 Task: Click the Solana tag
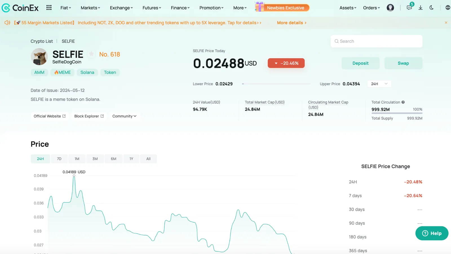pyautogui.click(x=87, y=72)
